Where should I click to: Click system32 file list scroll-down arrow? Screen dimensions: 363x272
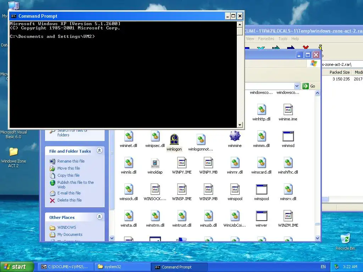point(317,238)
